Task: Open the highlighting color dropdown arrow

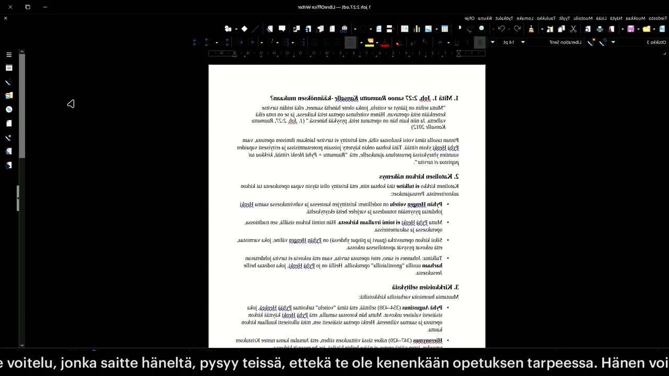Action: click(x=362, y=42)
